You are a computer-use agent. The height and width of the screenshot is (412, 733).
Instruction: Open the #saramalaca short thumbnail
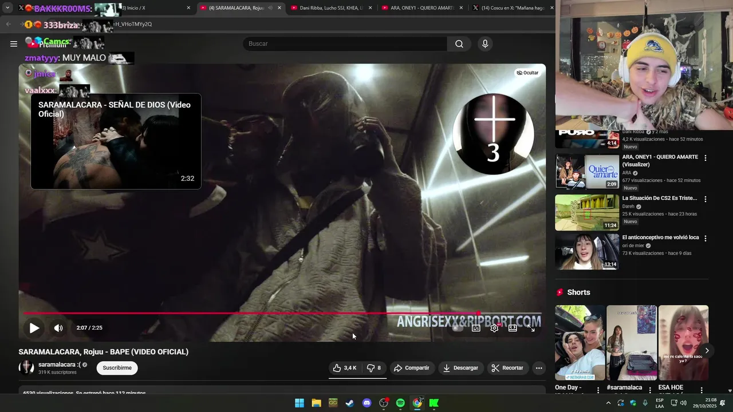click(x=632, y=343)
